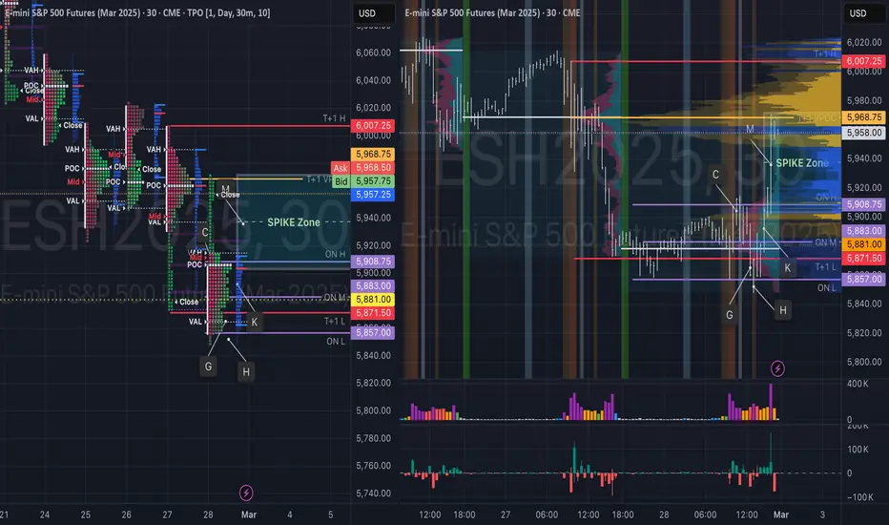The height and width of the screenshot is (525, 889).
Task: Click the ON M line label in the TPO chart
Action: click(335, 298)
